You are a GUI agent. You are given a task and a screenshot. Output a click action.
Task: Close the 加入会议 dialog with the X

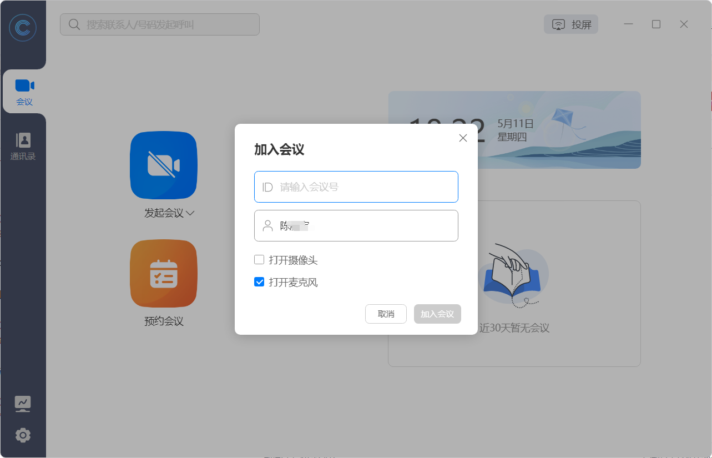pos(463,138)
